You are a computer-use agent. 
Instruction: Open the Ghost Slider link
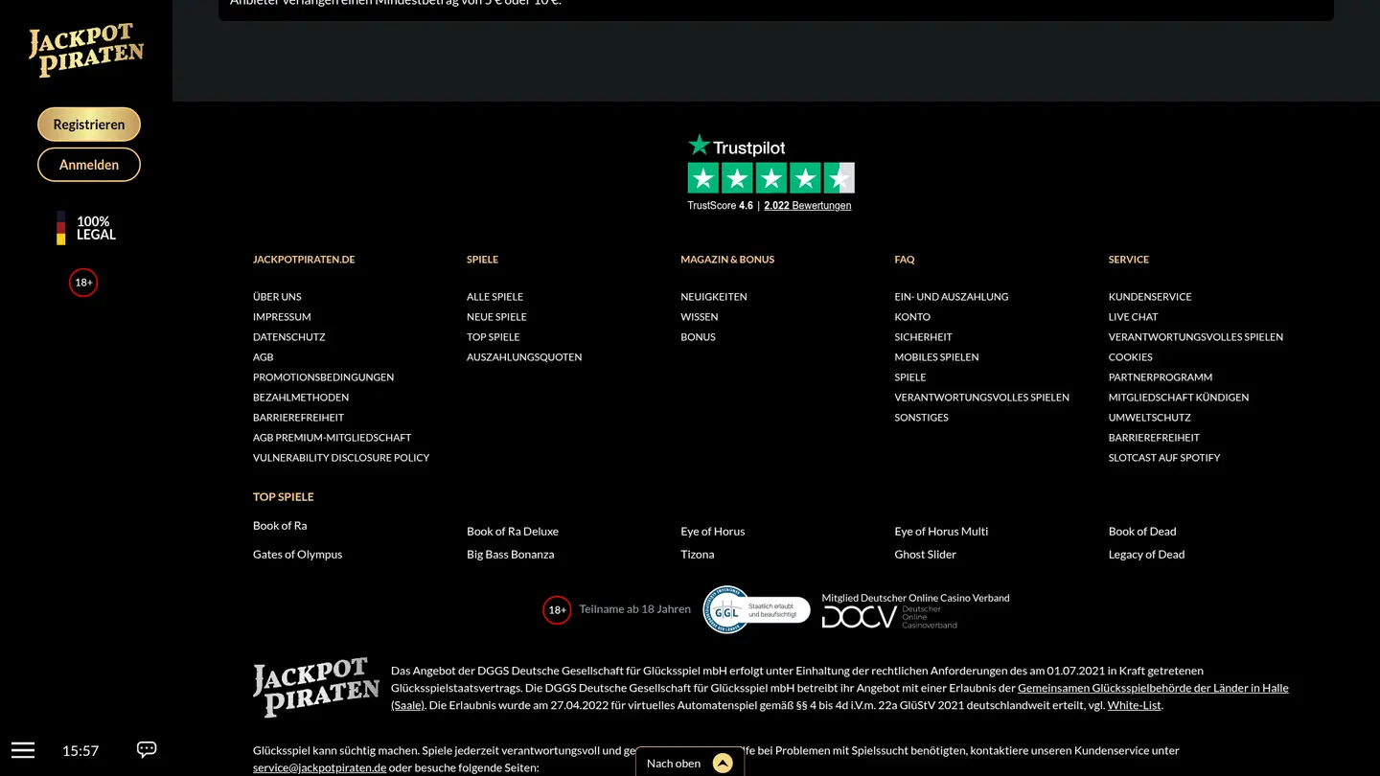(x=925, y=555)
